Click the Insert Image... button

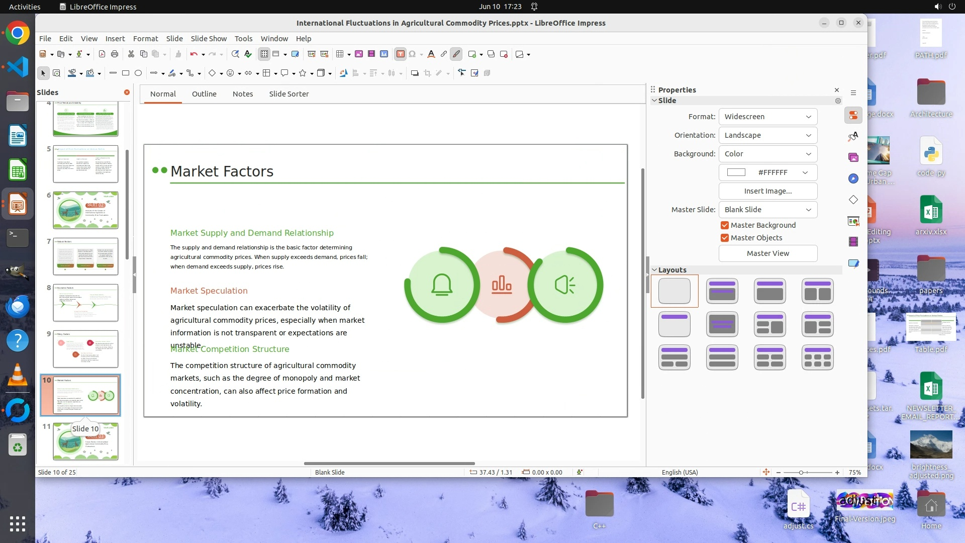point(767,191)
